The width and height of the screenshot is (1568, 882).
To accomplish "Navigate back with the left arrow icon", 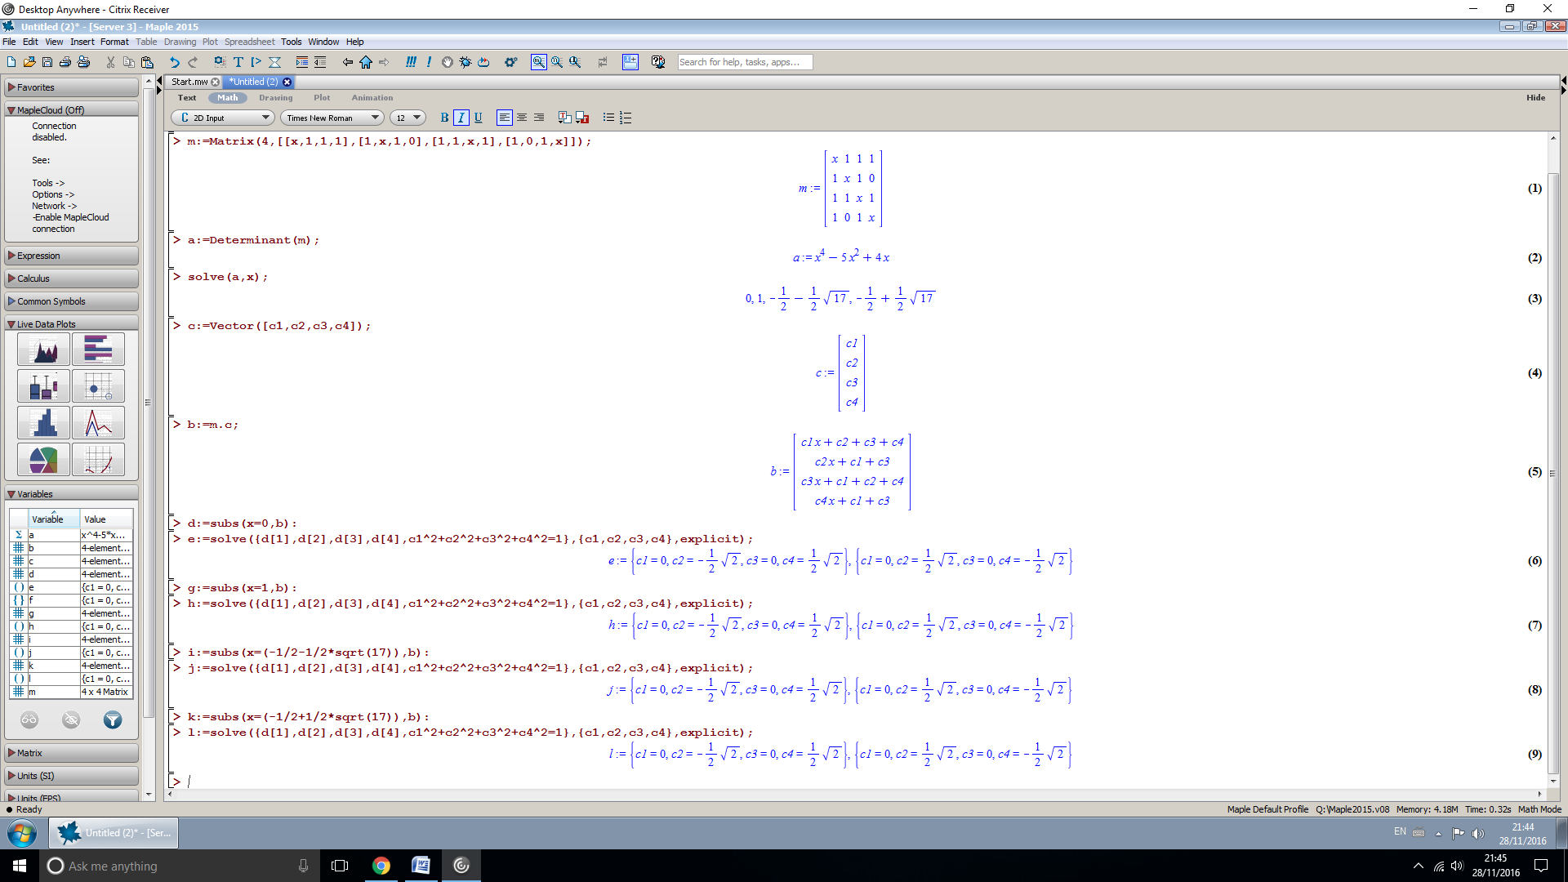I will [x=348, y=62].
